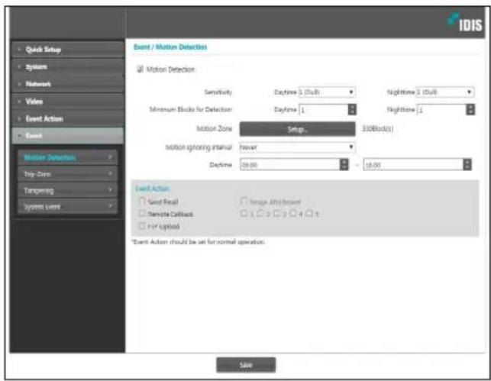The width and height of the screenshot is (491, 381).
Task: Select Motion Detection submenu item
Action: [x=68, y=157]
